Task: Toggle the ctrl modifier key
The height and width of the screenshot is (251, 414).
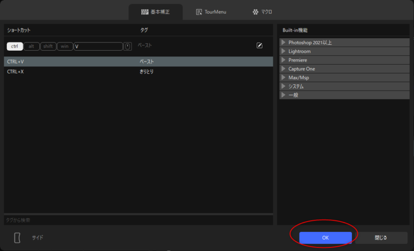Action: tap(14, 46)
